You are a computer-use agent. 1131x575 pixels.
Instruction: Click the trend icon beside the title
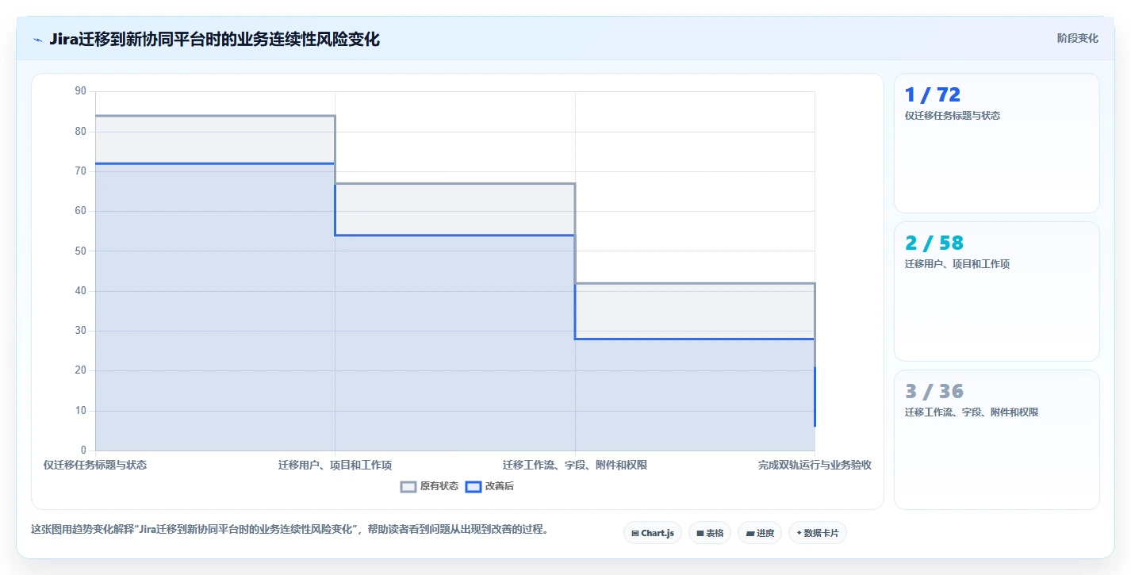(37, 40)
